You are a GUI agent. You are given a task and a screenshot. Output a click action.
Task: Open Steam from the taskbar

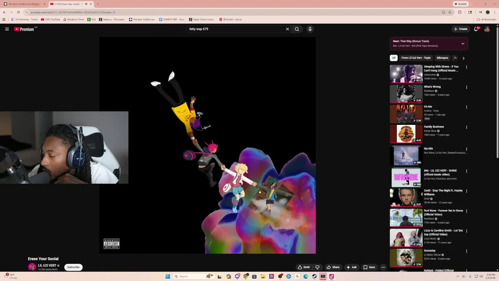coord(314,276)
